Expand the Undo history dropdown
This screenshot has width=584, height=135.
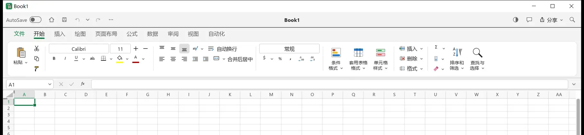tap(87, 20)
